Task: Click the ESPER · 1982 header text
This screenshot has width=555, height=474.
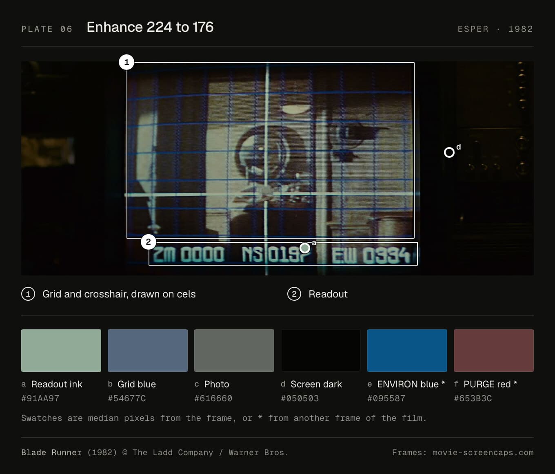Action: tap(495, 29)
